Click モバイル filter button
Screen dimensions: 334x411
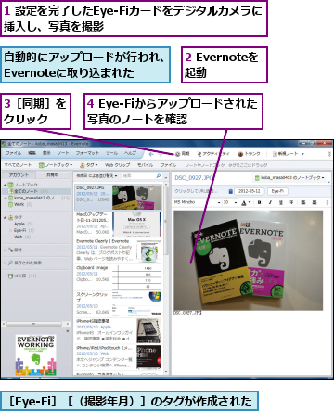[145, 165]
